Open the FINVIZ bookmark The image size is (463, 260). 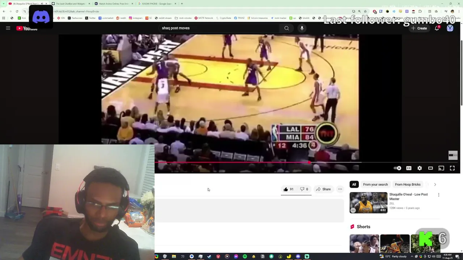(x=239, y=18)
